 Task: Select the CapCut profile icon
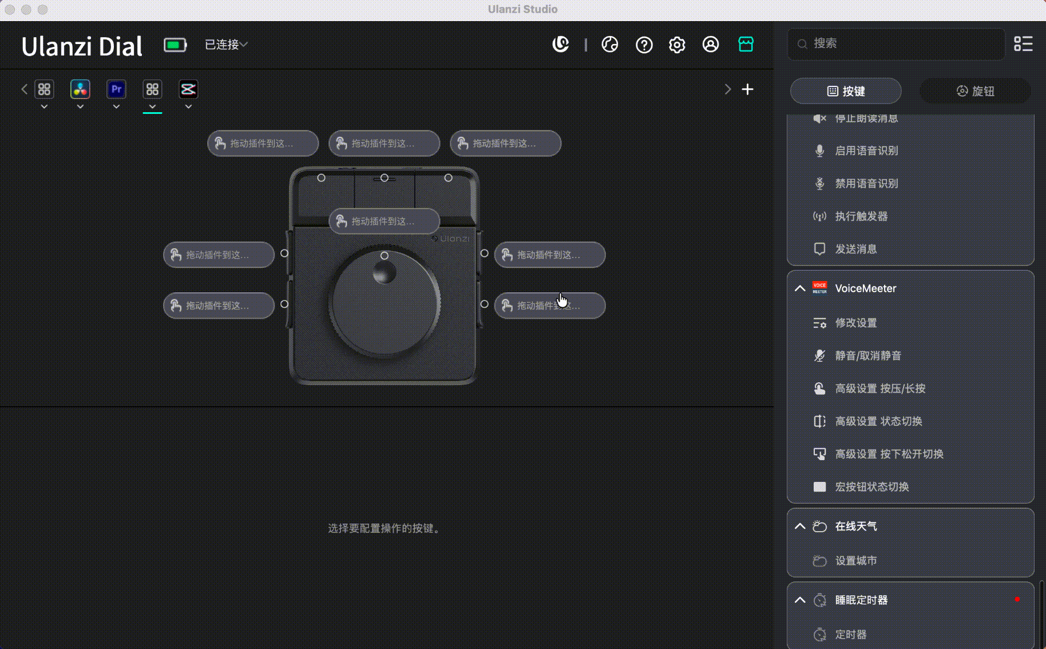click(188, 89)
